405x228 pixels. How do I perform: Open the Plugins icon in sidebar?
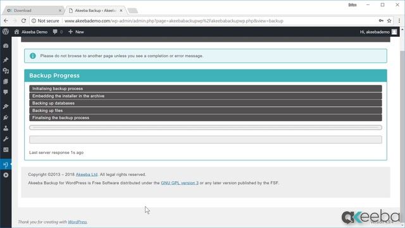click(x=6, y=117)
